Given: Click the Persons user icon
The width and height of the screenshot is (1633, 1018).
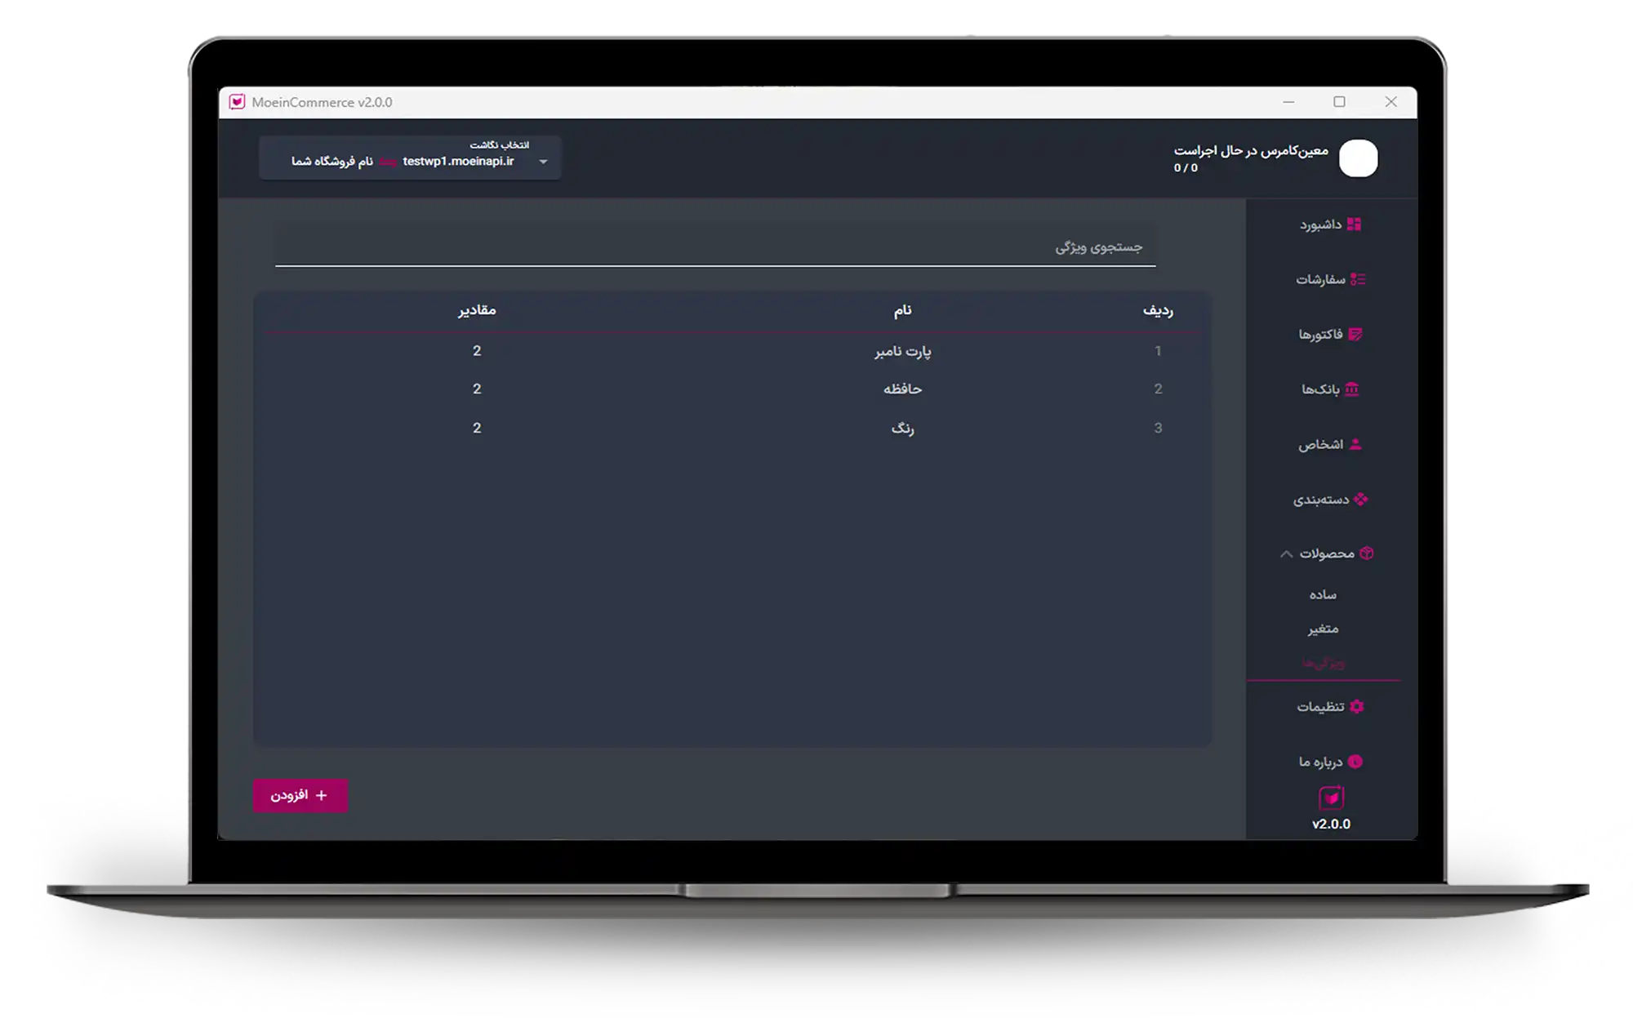Looking at the screenshot, I should tap(1355, 444).
